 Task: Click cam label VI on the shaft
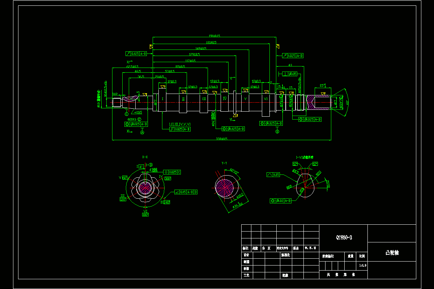tap(266, 99)
